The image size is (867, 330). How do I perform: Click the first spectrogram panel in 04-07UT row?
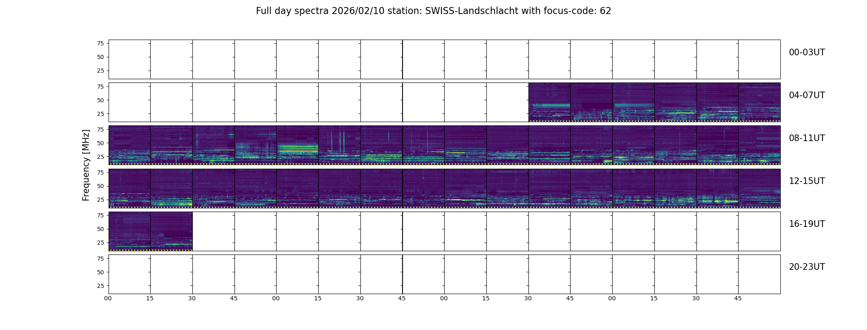point(549,102)
